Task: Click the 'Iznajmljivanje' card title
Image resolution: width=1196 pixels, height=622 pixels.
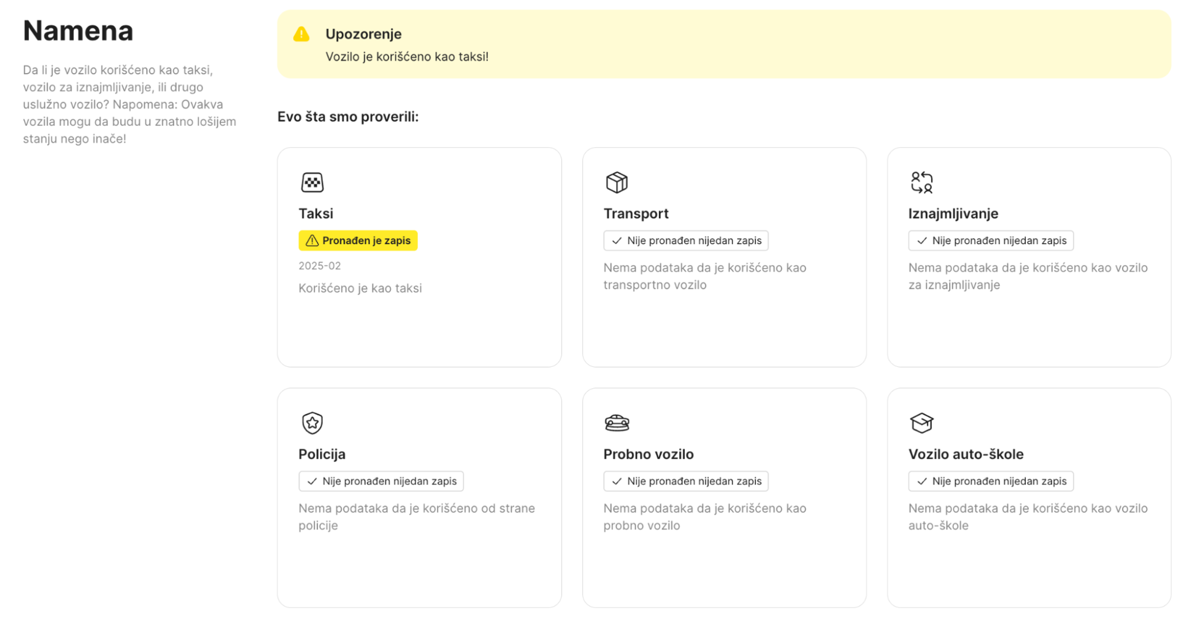Action: click(x=953, y=214)
